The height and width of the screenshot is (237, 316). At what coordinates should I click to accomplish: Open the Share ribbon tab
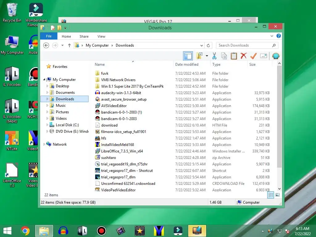click(x=84, y=36)
